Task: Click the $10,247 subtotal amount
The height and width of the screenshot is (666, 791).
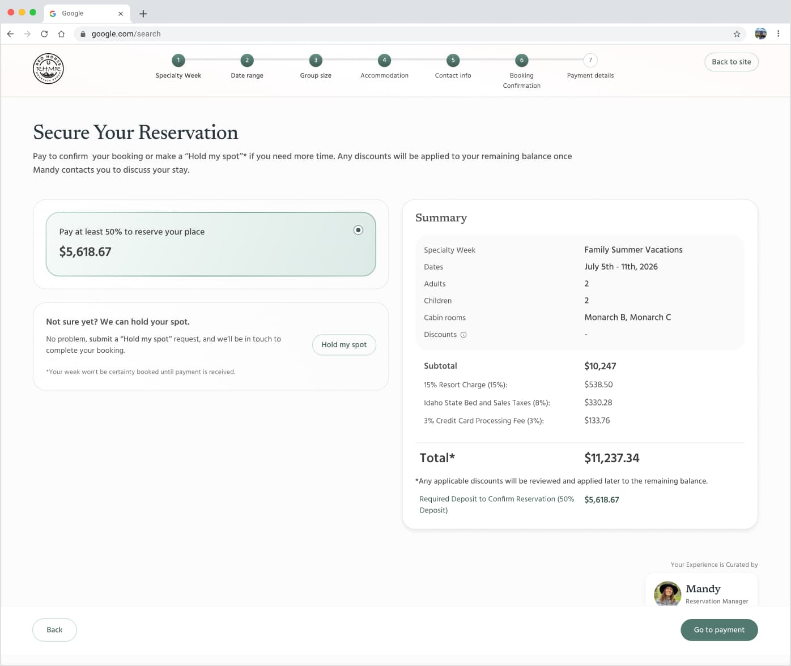Action: 600,366
